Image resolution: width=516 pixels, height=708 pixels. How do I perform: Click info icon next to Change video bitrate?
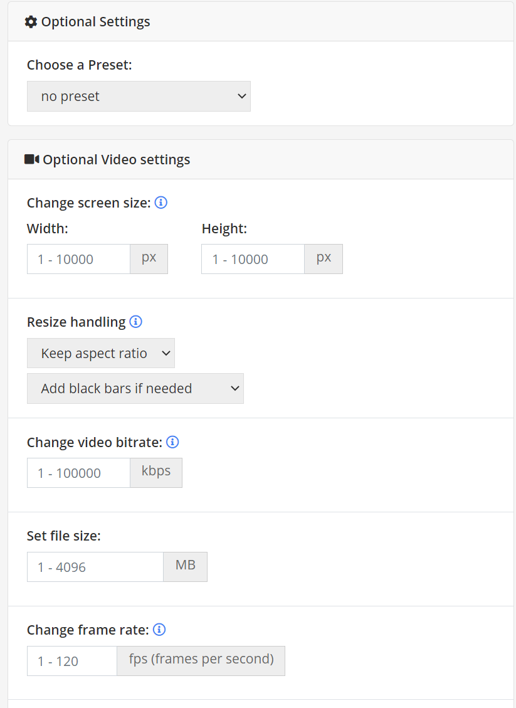click(x=172, y=442)
